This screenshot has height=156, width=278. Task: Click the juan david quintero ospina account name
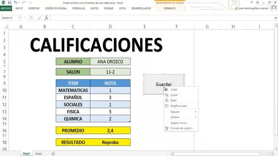click(x=253, y=8)
